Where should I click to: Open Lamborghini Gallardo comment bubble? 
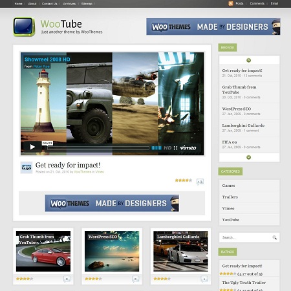click(x=204, y=279)
